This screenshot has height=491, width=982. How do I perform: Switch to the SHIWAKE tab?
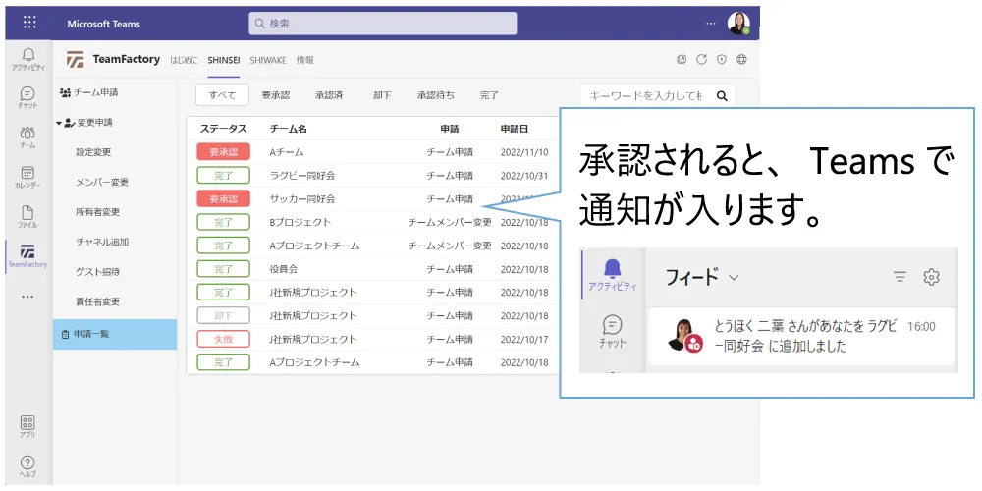pos(268,60)
